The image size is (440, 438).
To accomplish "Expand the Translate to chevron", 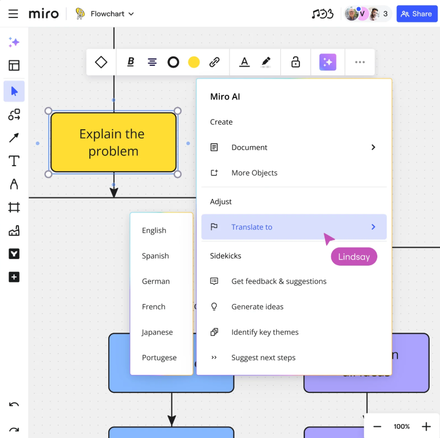I will (373, 227).
